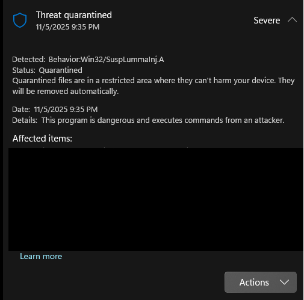The width and height of the screenshot is (304, 300).
Task: Click the timestamp below Threat quarantined title
Action: [x=67, y=27]
